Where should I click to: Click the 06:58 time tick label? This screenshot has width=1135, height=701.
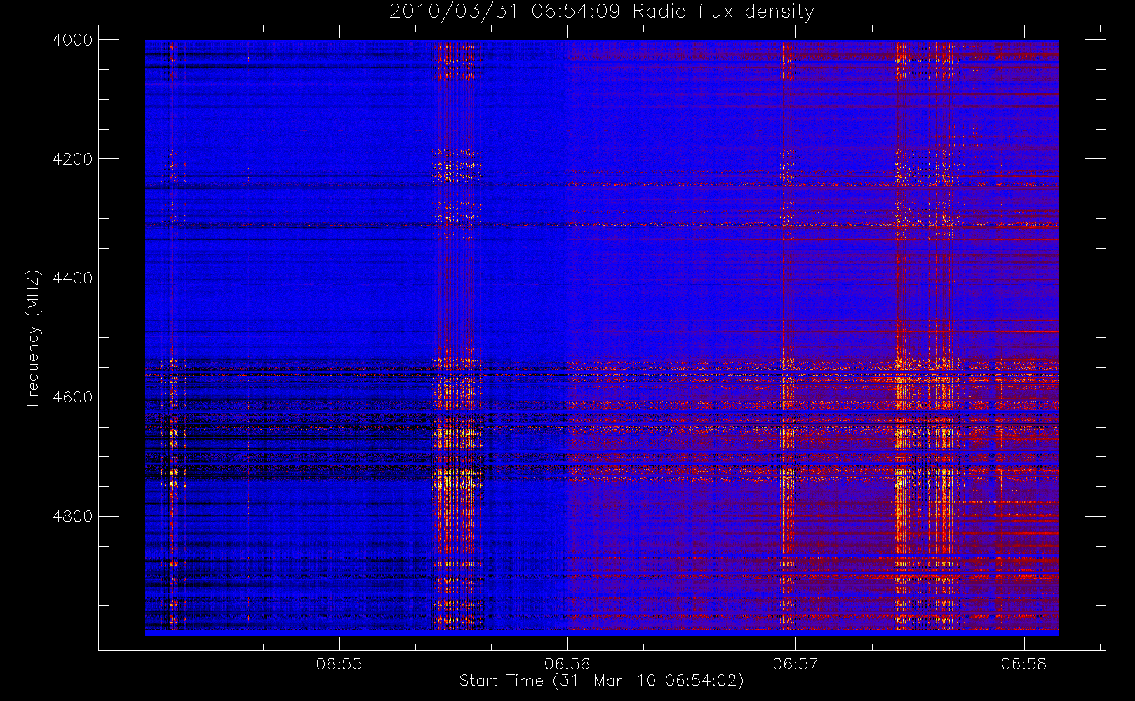tap(1023, 664)
